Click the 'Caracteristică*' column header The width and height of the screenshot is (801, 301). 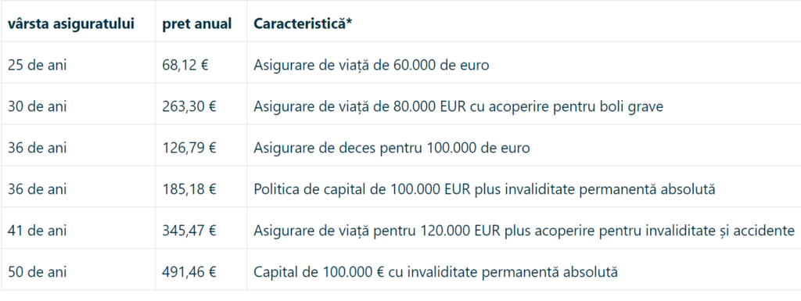tap(303, 24)
